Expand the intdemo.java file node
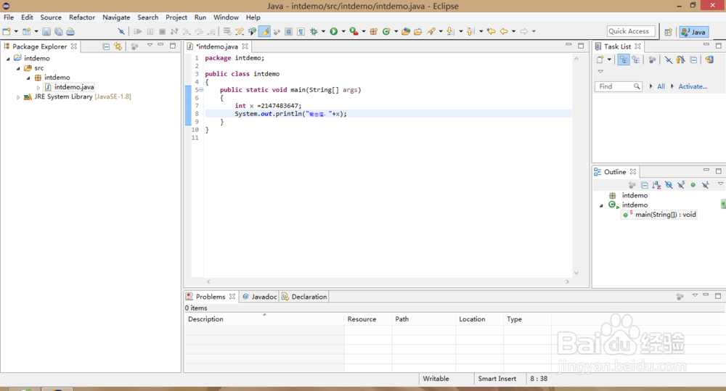This screenshot has height=391, width=726. [38, 88]
